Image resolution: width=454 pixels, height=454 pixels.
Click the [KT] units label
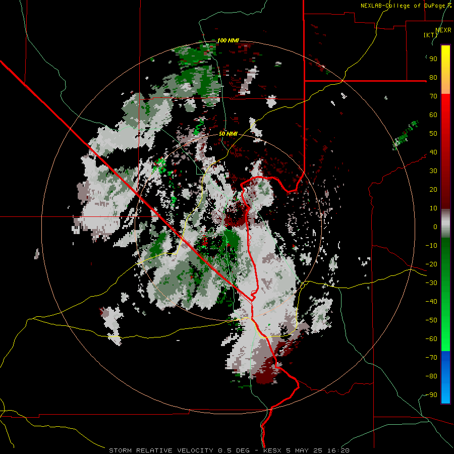(431, 35)
